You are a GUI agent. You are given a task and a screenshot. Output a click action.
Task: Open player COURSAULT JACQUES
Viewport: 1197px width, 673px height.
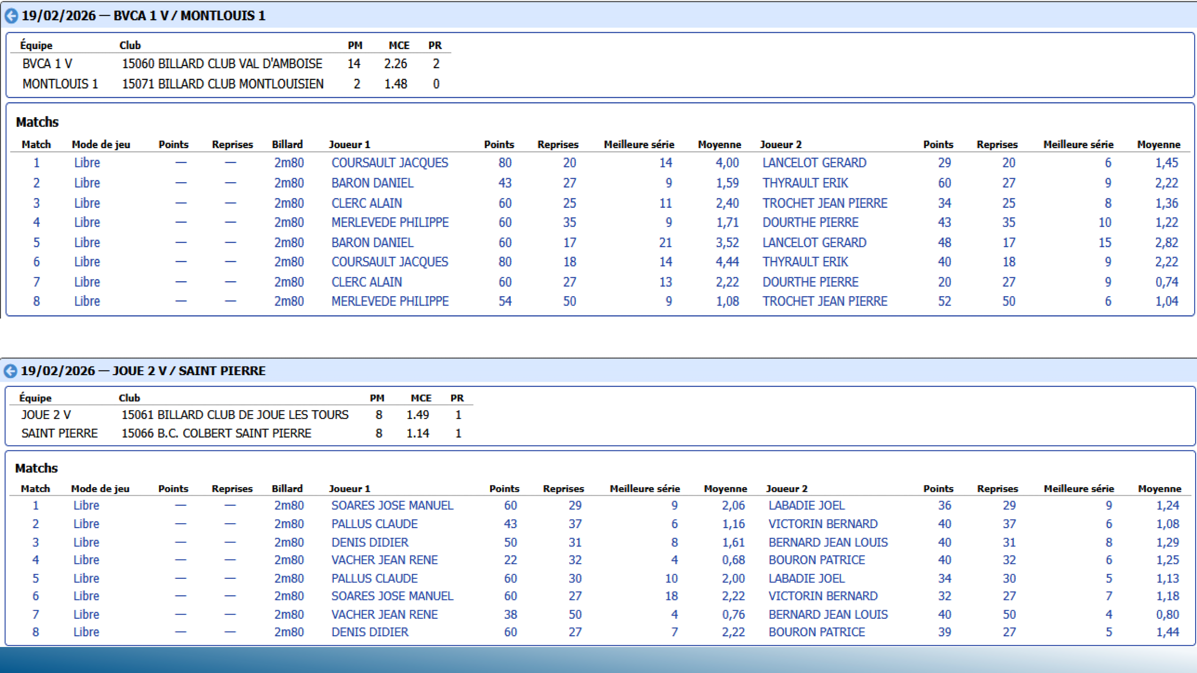coord(390,162)
